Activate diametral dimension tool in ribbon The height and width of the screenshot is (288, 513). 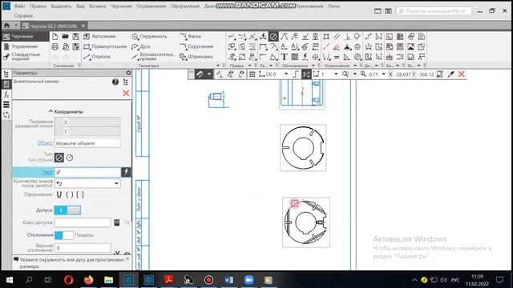click(273, 37)
